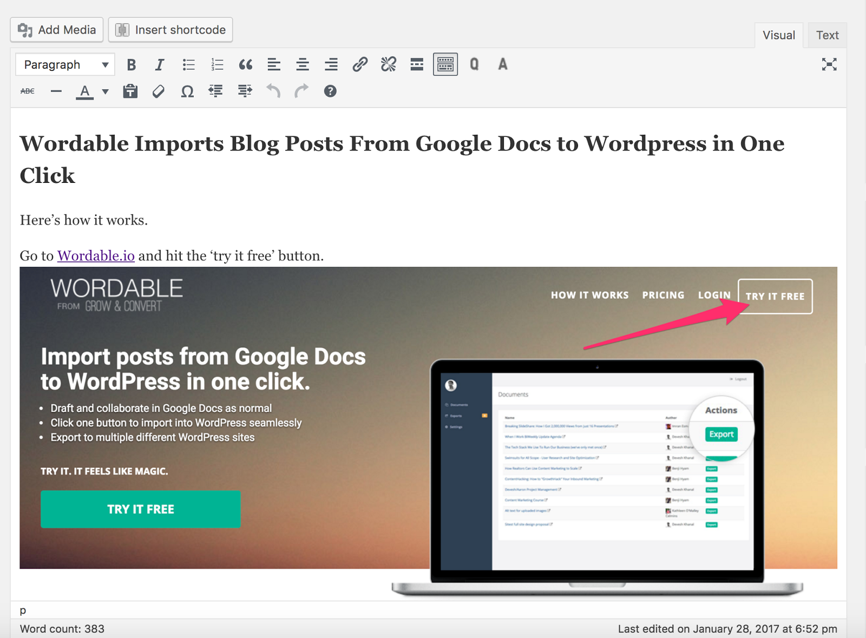Click the clear formatting eraser icon
Screen dimensions: 866x638
(x=159, y=91)
